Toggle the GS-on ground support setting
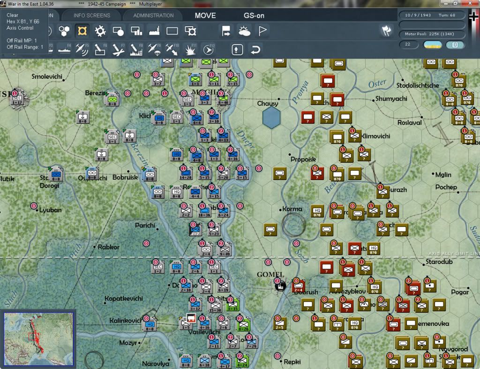 (254, 15)
